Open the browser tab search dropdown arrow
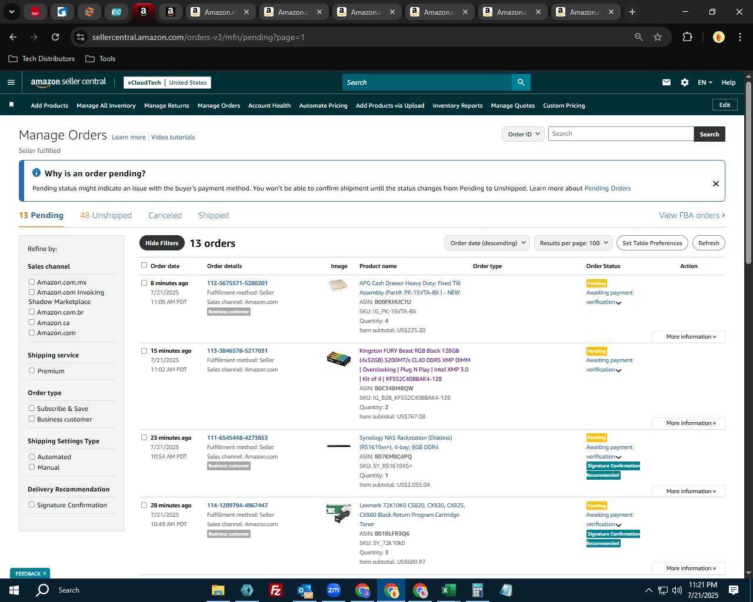This screenshot has height=602, width=753. pos(11,12)
